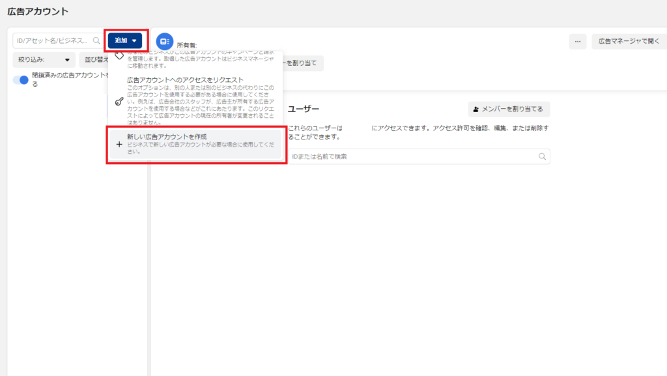Click the magnifier icon in the asset search box
The height and width of the screenshot is (376, 667).
96,40
